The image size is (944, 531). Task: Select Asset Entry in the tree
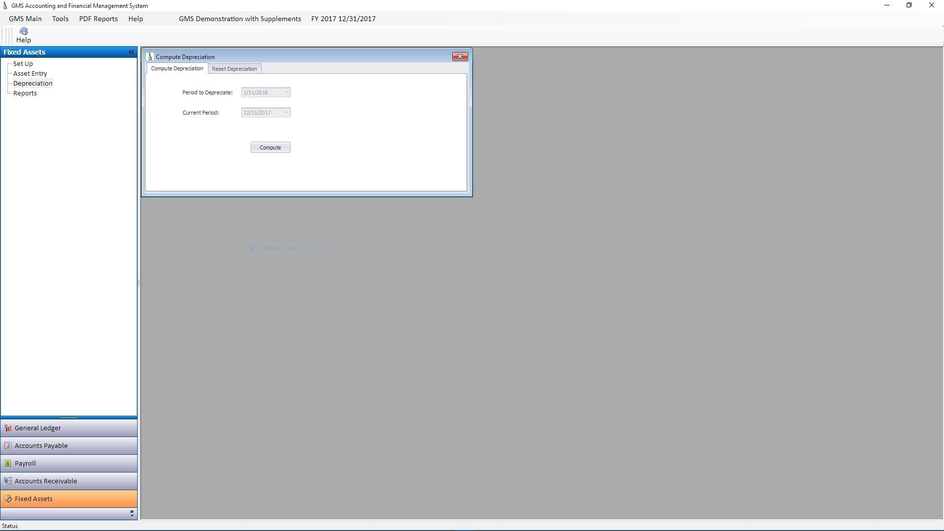(30, 74)
